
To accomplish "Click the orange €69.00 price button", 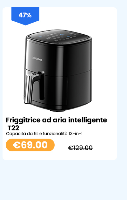I will click(30, 145).
